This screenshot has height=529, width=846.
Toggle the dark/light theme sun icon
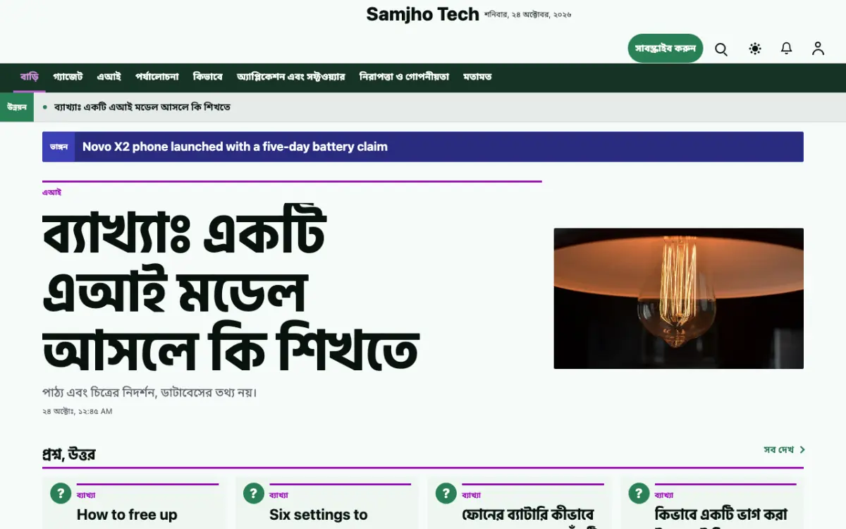point(755,49)
